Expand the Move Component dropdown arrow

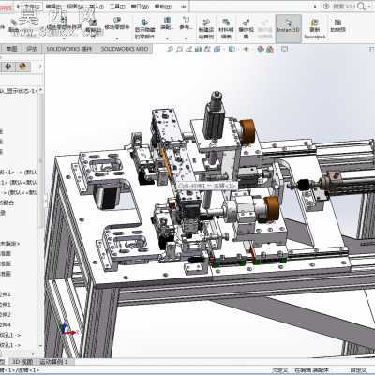[x=116, y=39]
